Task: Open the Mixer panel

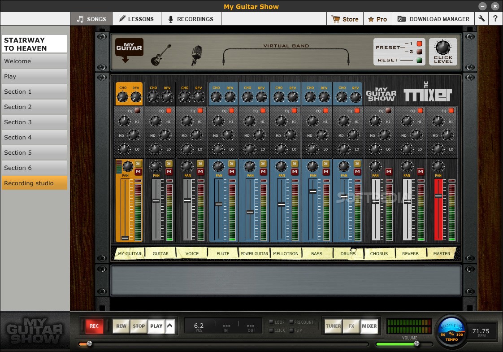Action: (x=369, y=326)
